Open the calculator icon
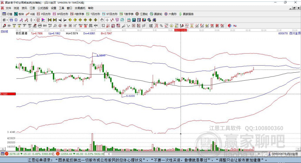301x163 pixels. (x=134, y=20)
